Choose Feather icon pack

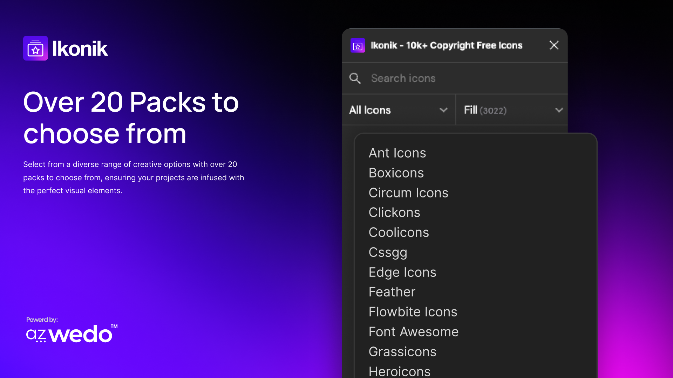coord(392,292)
